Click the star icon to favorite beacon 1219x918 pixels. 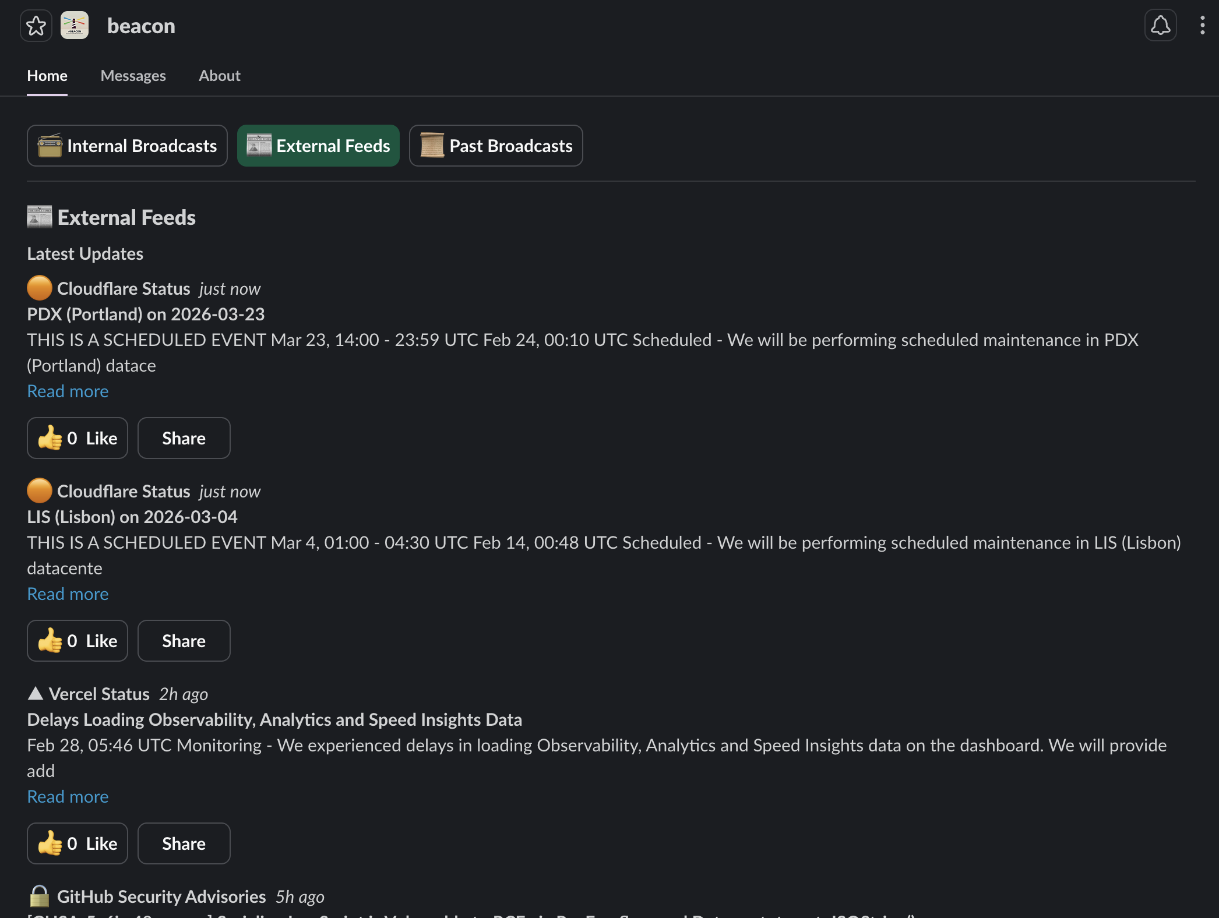click(x=36, y=26)
